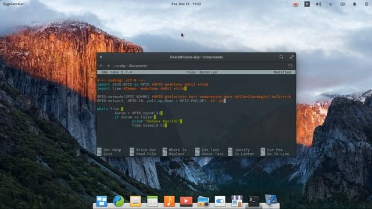Click the 'Replace' nano shortcut
This screenshot has width=372, height=209.
coord(177,154)
